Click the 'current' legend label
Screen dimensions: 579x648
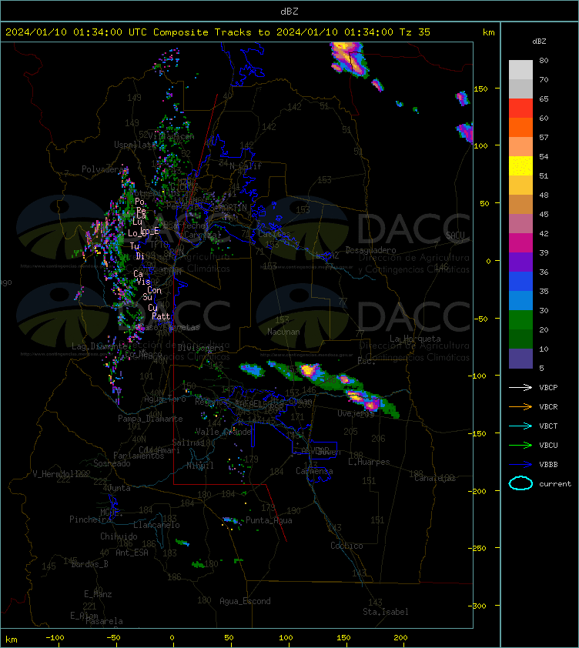coord(555,484)
